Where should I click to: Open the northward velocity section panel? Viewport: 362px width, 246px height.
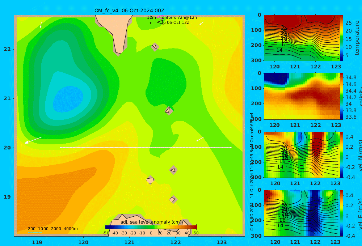click(302, 154)
